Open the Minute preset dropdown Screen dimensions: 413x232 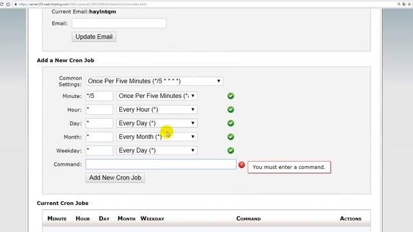point(157,96)
